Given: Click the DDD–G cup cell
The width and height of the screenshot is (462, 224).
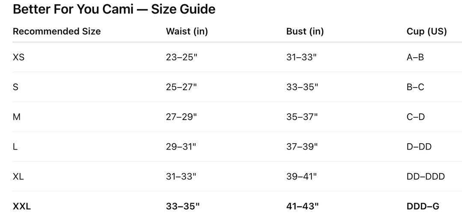Looking at the screenshot, I should pos(423,206).
